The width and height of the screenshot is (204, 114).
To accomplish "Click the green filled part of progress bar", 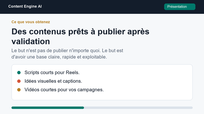I will click(x=48, y=108).
